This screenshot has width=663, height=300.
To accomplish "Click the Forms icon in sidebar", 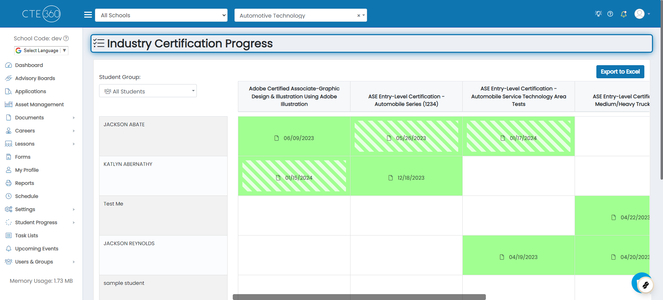I will click(x=9, y=157).
